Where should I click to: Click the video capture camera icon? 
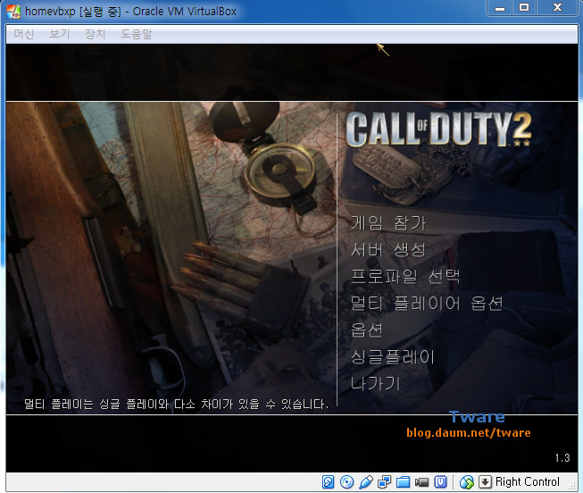(421, 482)
